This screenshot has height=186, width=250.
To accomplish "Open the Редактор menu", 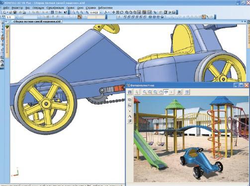I will (17, 8).
